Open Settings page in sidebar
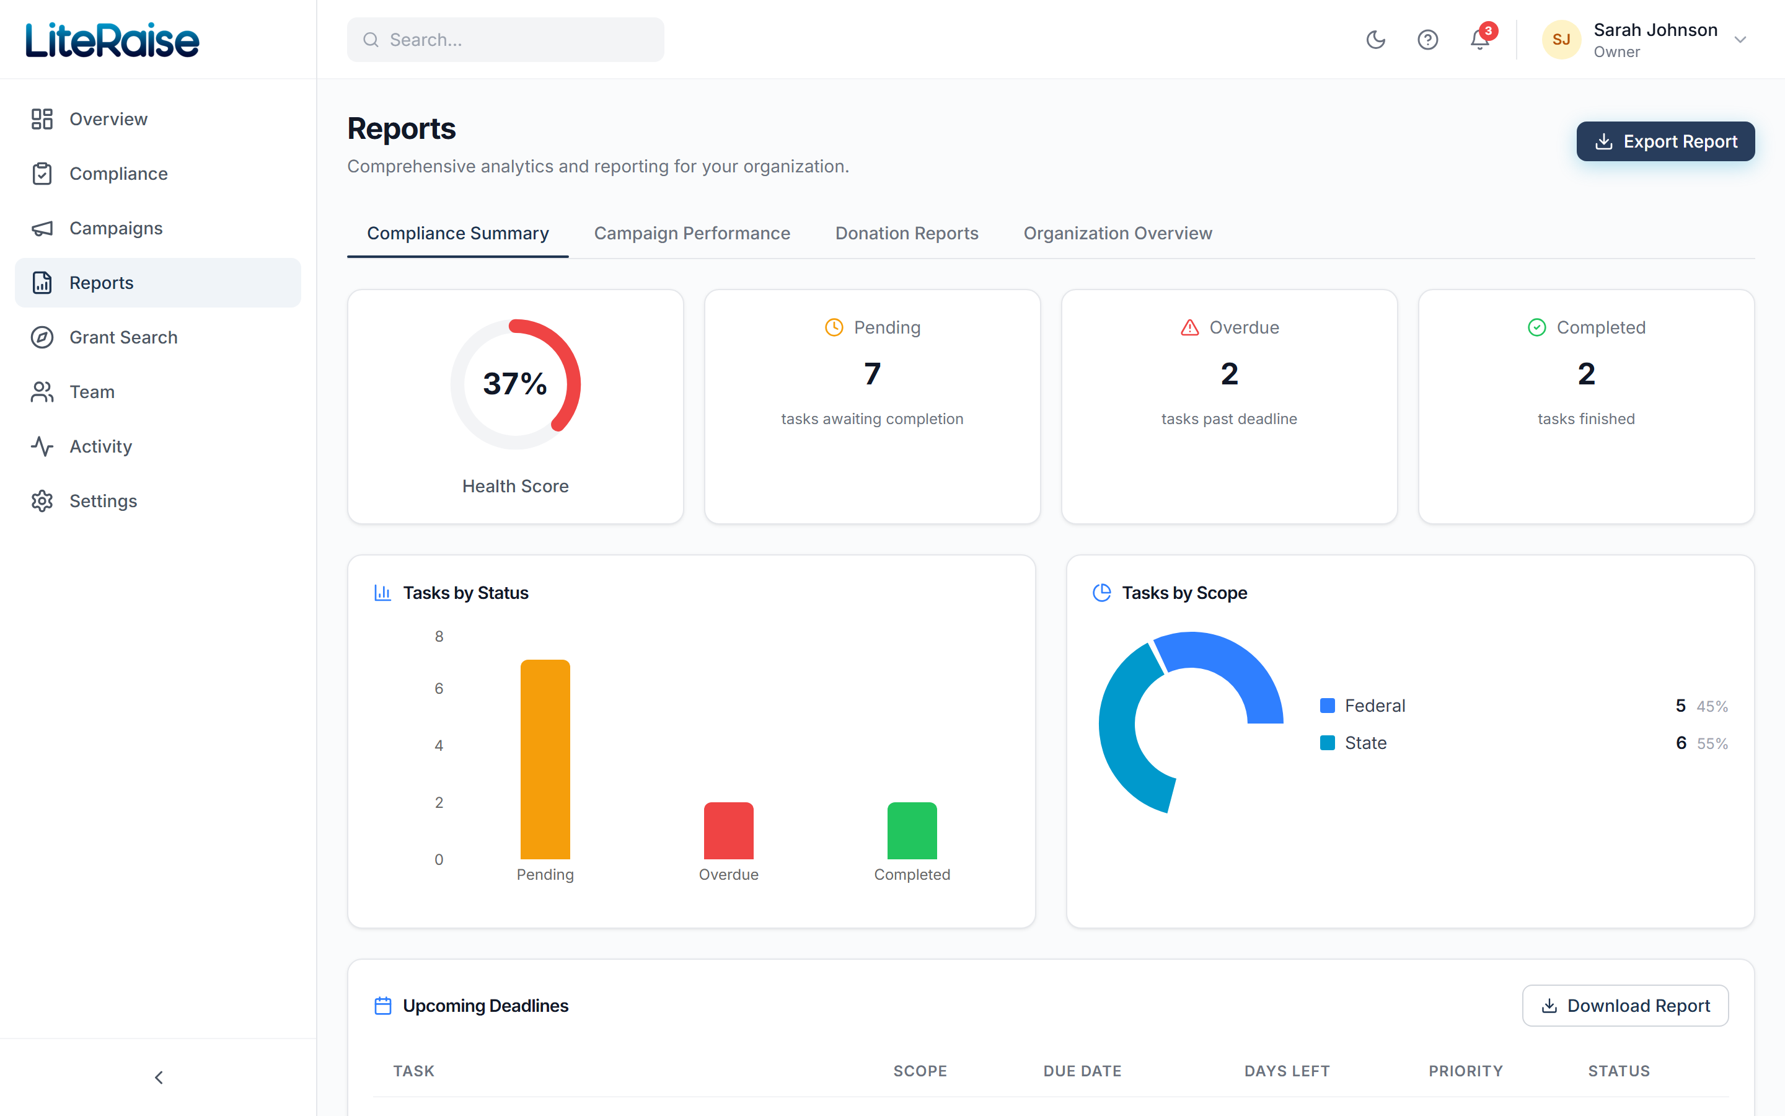This screenshot has width=1785, height=1116. click(158, 501)
